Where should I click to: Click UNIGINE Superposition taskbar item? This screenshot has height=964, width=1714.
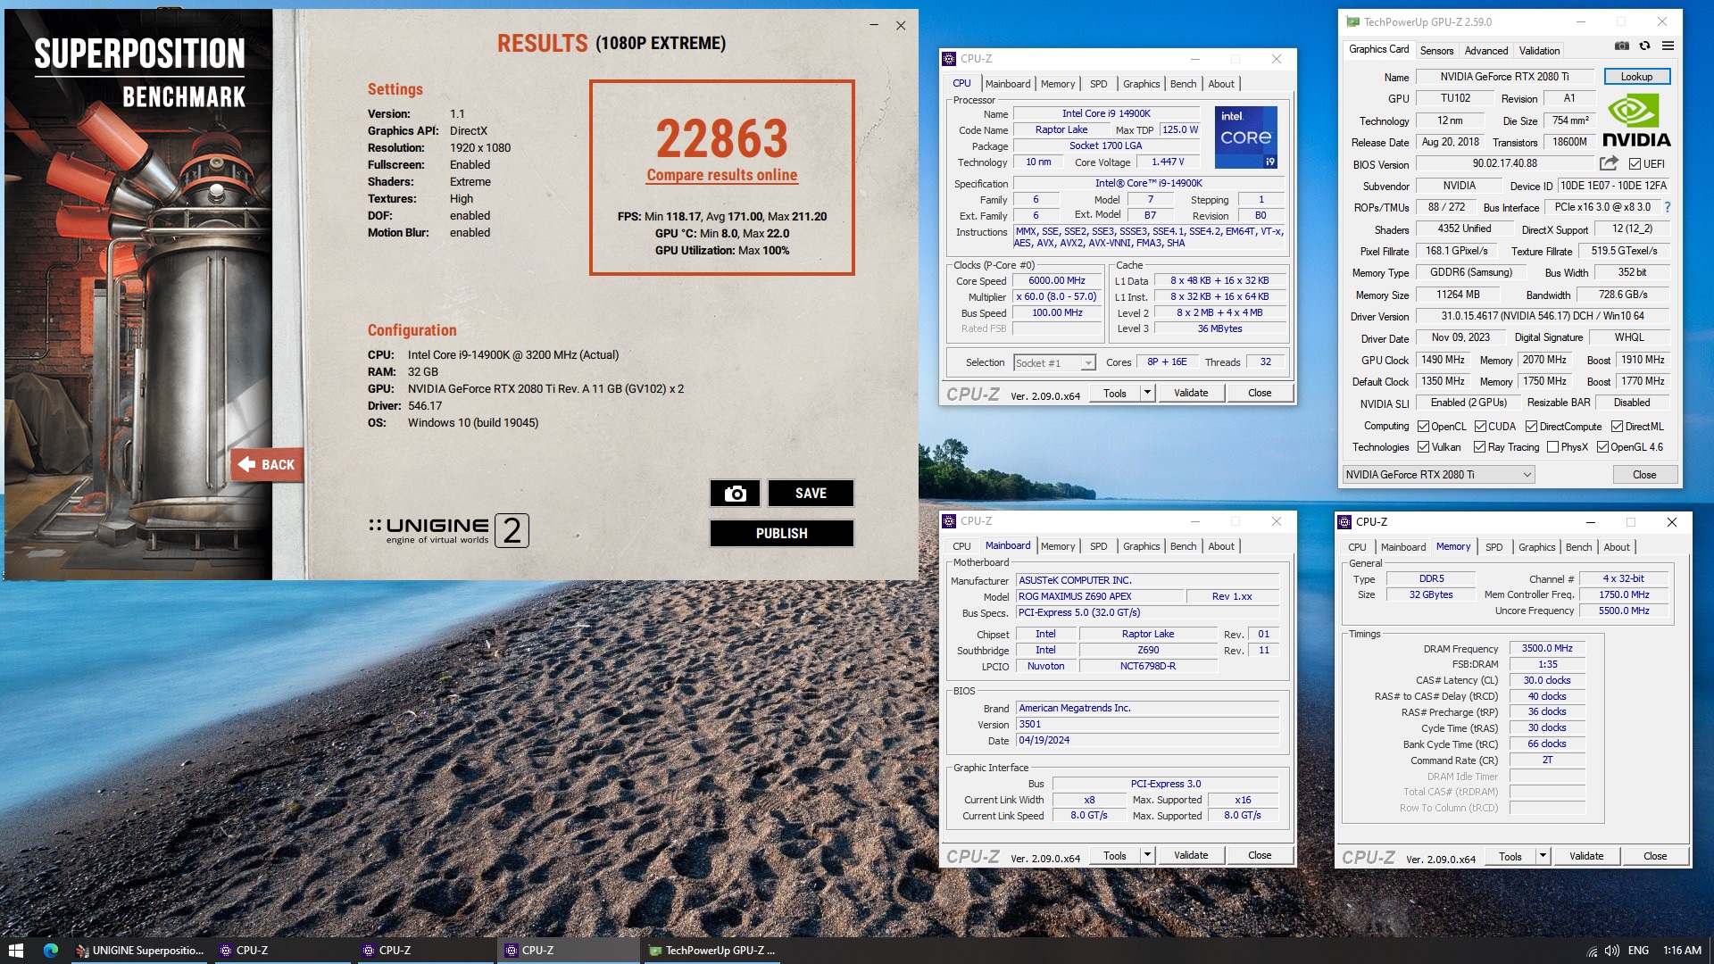[x=140, y=951]
